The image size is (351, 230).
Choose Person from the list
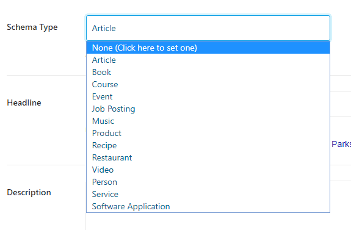208,182
